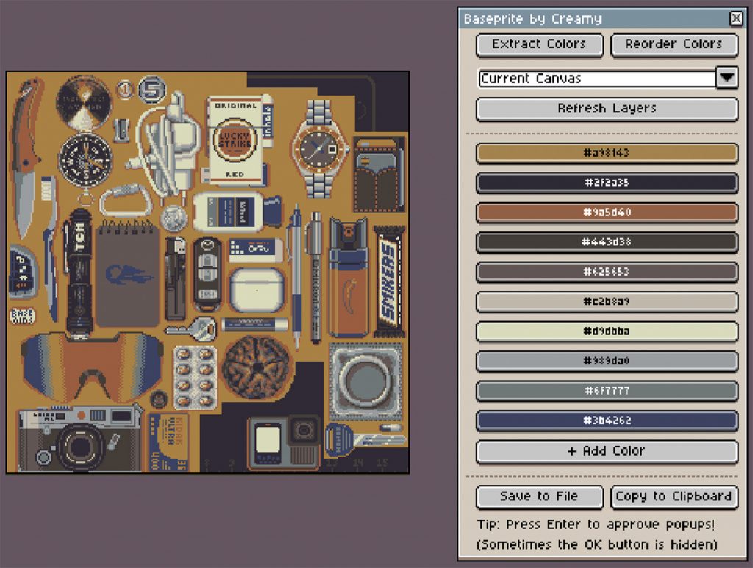Click the "Baseprite by Creamy" title text
Viewport: 753px width, 568px height.
pos(532,18)
